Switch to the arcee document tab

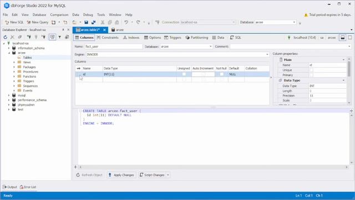[x=118, y=30]
